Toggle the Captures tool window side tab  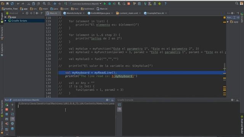coord(2,50)
